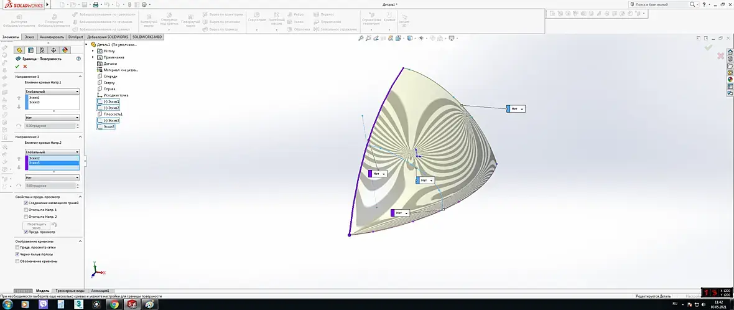
Task: Confirm the boundary surface with green checkmark
Action: click(17, 67)
